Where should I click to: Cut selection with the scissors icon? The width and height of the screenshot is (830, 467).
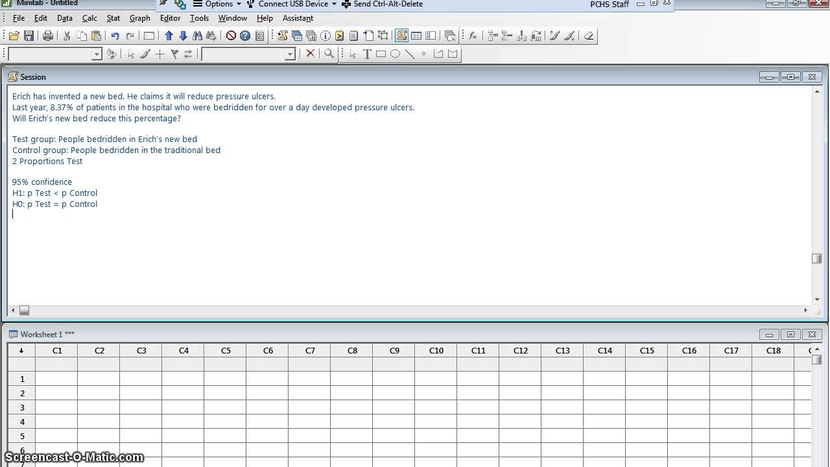tap(66, 36)
